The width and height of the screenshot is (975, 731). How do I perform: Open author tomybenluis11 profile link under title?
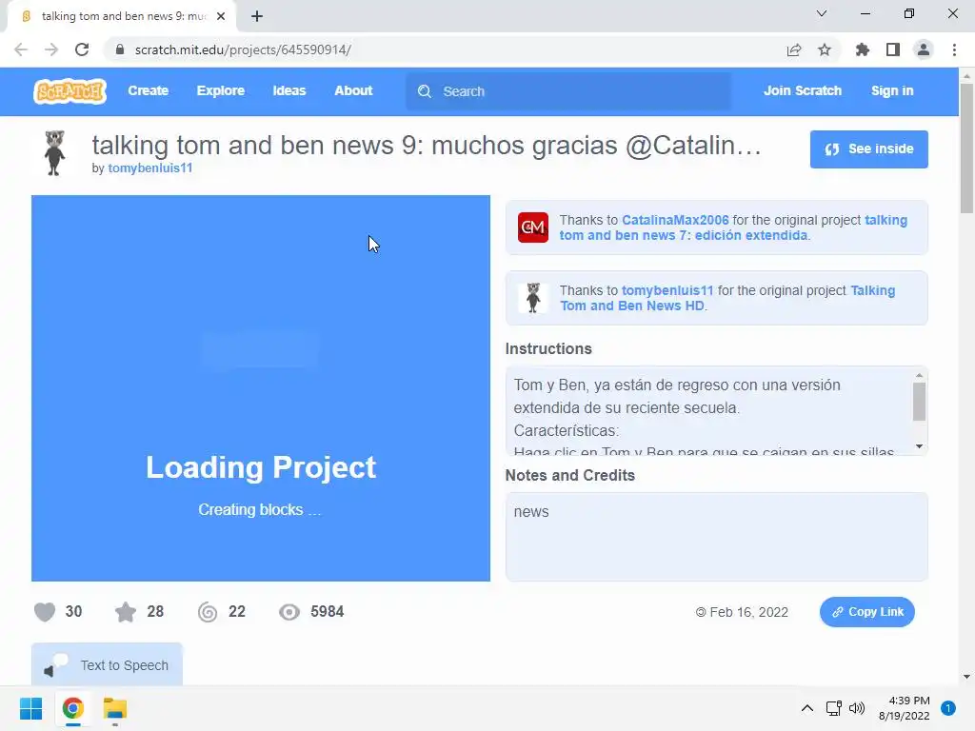(x=149, y=168)
